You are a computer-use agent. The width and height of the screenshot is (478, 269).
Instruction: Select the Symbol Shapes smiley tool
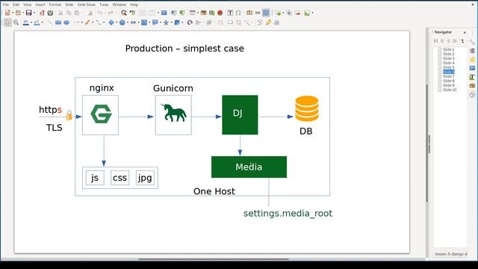(122, 22)
